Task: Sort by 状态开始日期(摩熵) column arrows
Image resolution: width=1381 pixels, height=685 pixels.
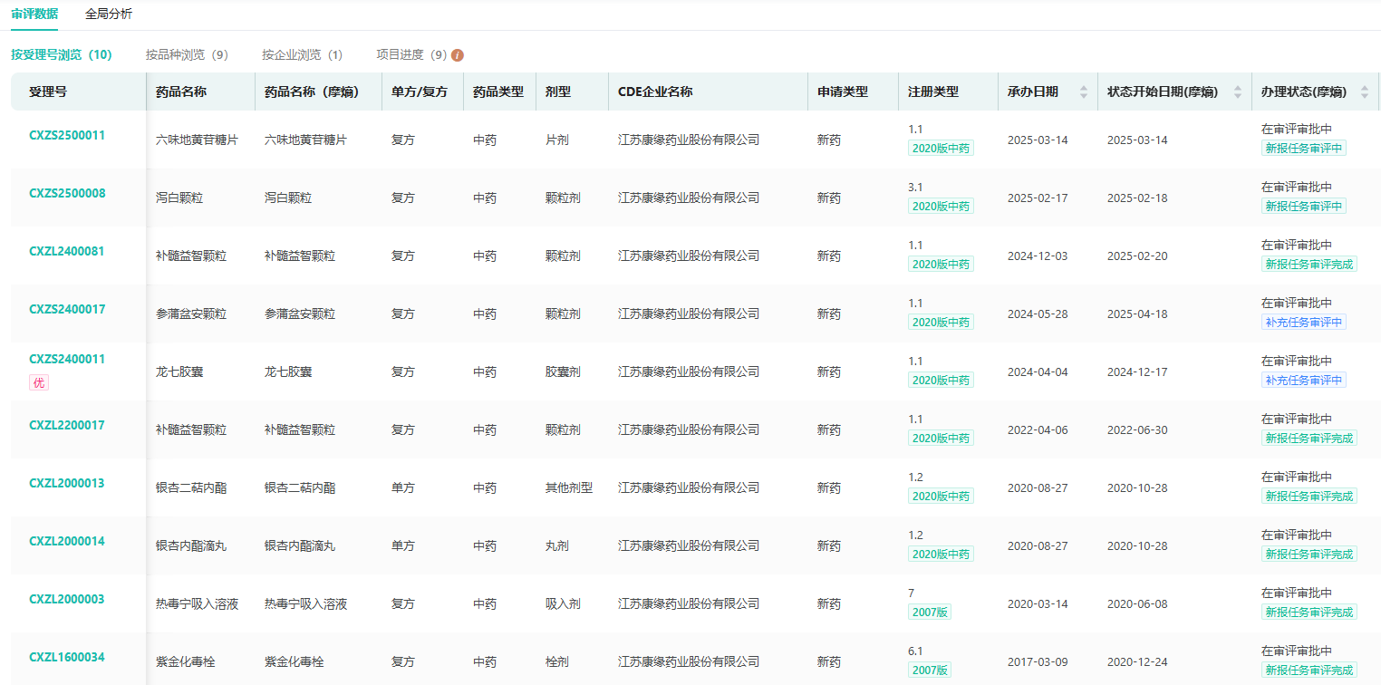Action: (1238, 92)
